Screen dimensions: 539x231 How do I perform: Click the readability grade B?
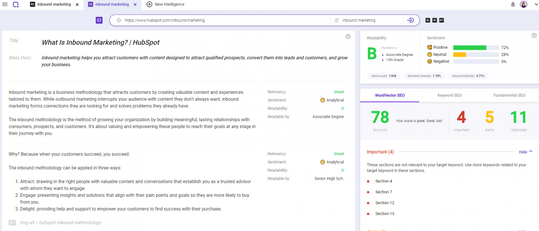point(372,54)
